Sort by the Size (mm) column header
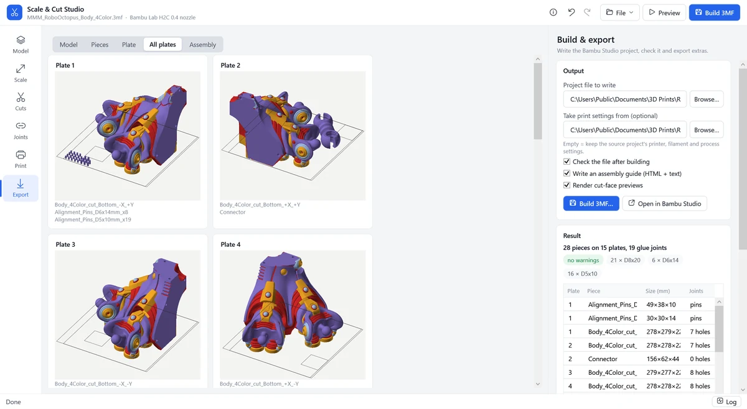The height and width of the screenshot is (409, 747). [659, 291]
